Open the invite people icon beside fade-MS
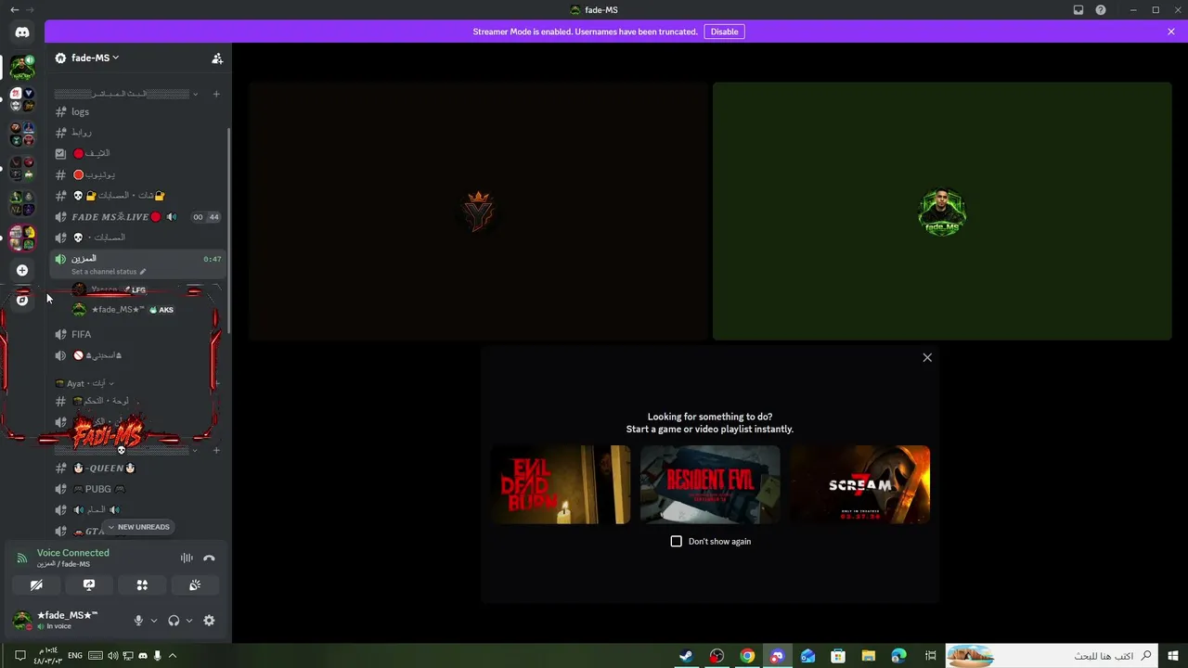Screen dimensions: 1188x668 217,58
